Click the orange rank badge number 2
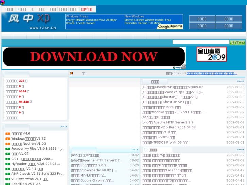Screen dimensions: 247x185 7,139
